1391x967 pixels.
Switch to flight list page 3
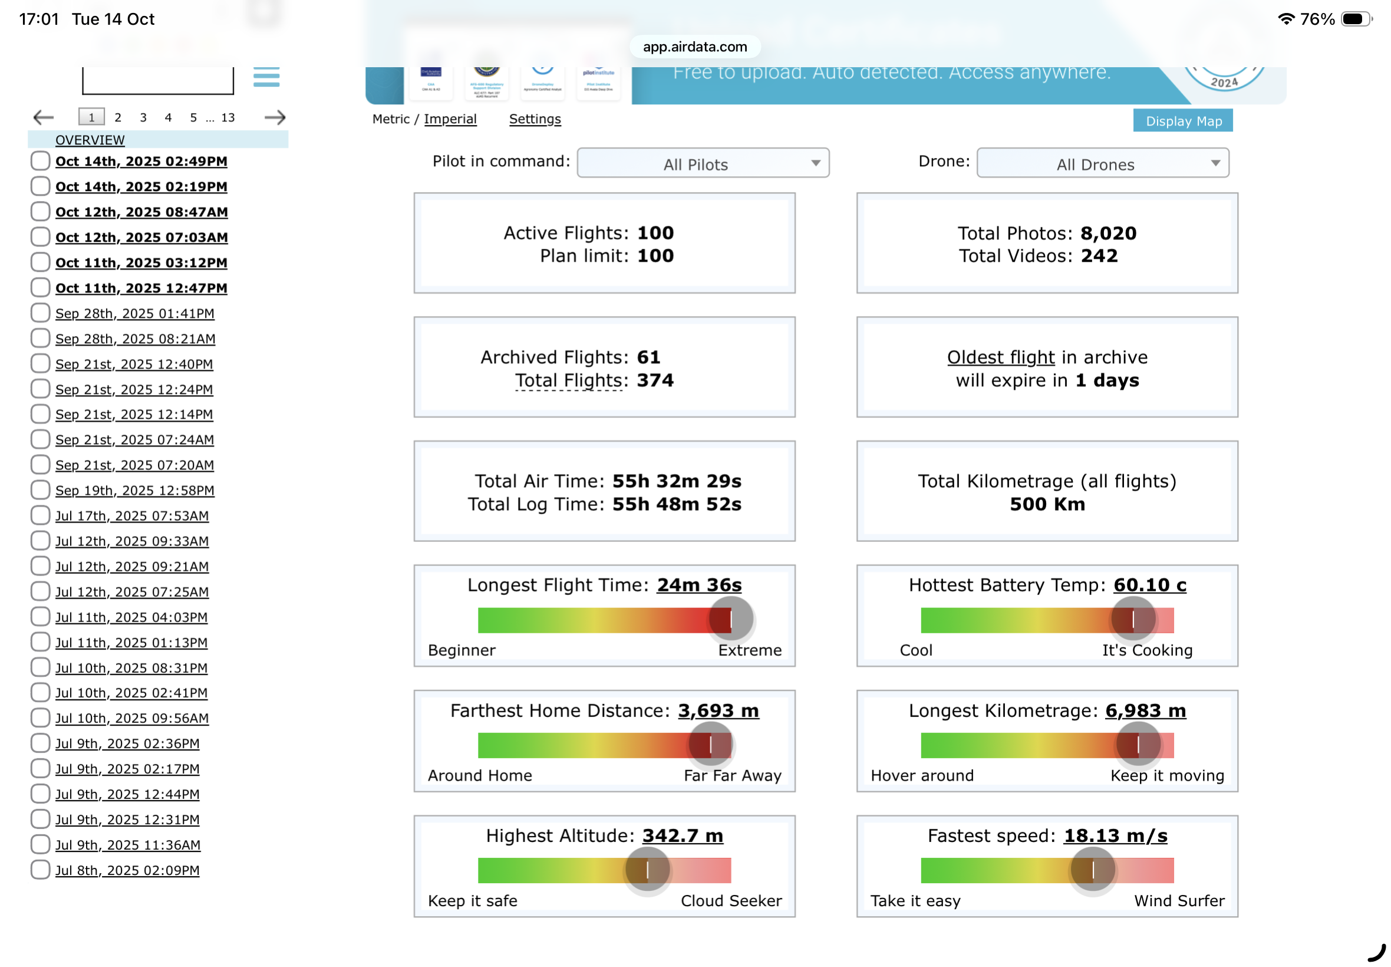(x=143, y=117)
